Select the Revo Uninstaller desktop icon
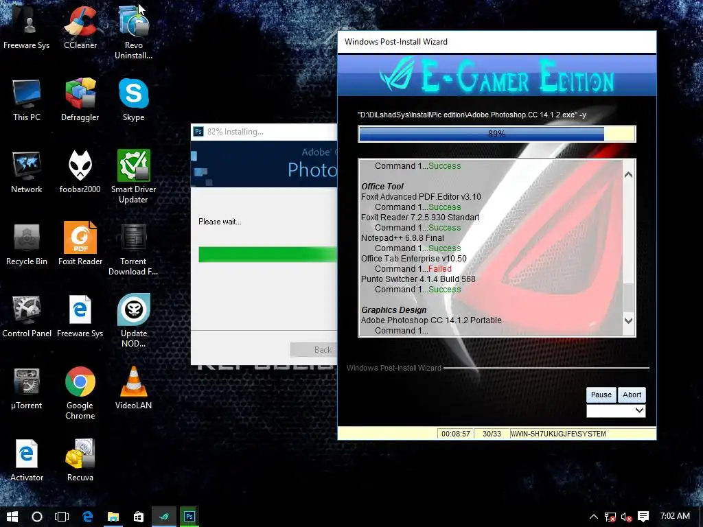Viewport: 703px width, 527px height. coord(133,32)
